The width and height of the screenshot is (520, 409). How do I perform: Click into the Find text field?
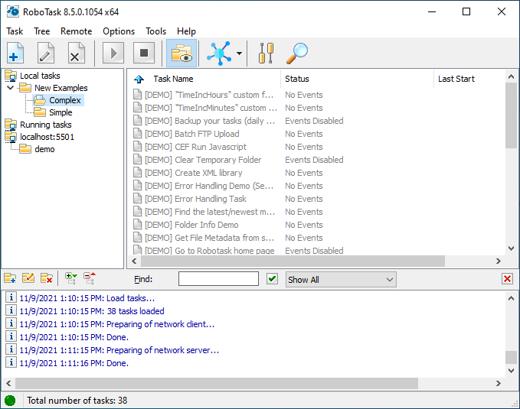coord(218,279)
